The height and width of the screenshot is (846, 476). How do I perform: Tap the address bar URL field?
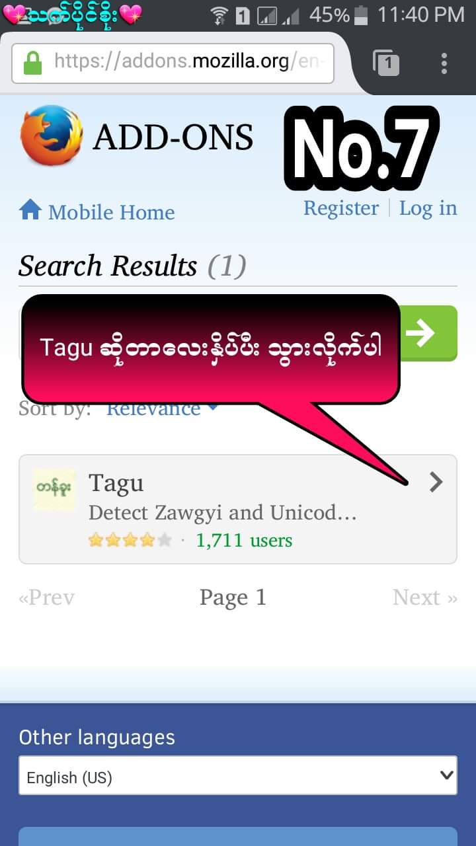tap(173, 63)
